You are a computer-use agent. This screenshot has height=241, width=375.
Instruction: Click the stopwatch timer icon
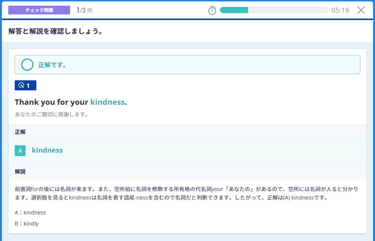pos(212,10)
